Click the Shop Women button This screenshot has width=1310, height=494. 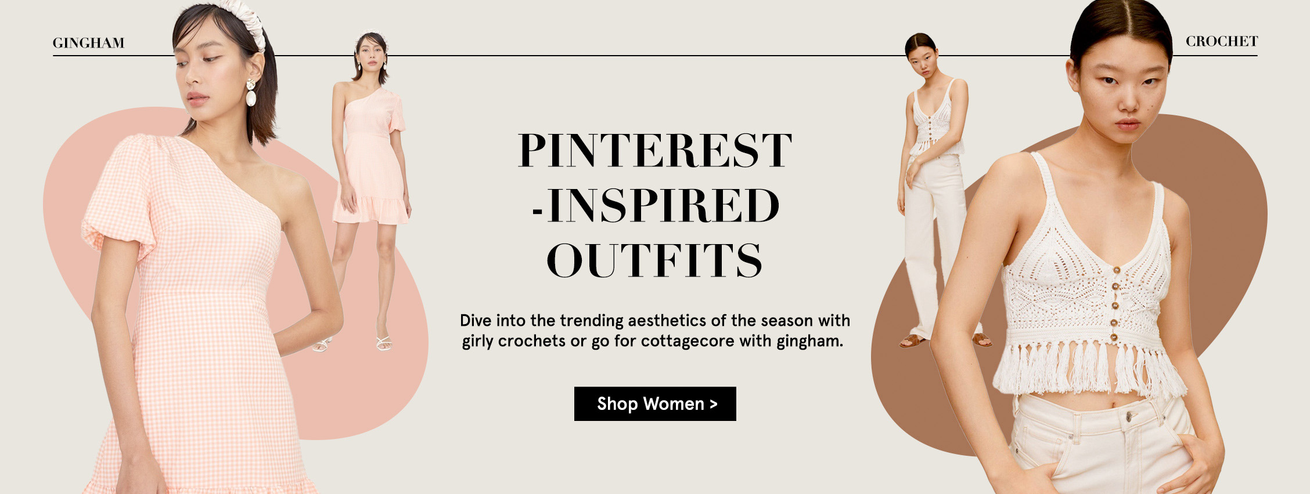(655, 404)
